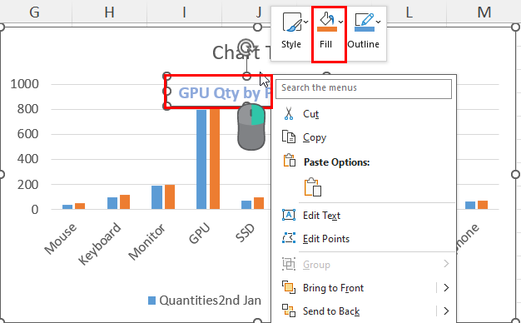This screenshot has height=323, width=521.
Task: Click the Monitor axis label
Action: pos(146,241)
